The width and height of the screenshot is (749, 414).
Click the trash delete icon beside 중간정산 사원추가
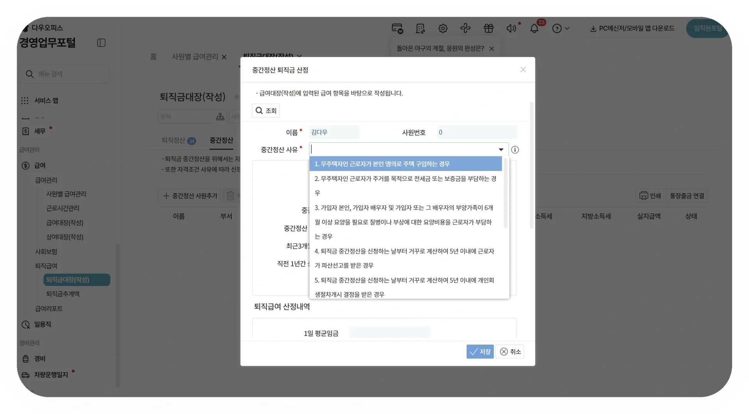click(230, 196)
